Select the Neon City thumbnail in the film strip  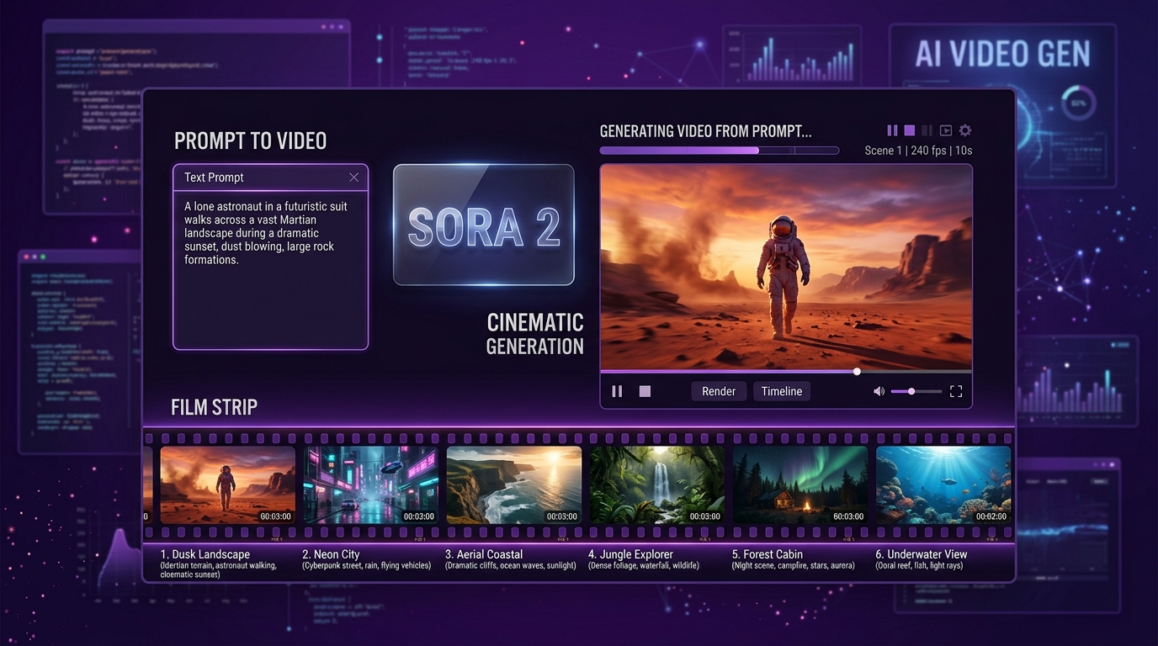(x=370, y=484)
